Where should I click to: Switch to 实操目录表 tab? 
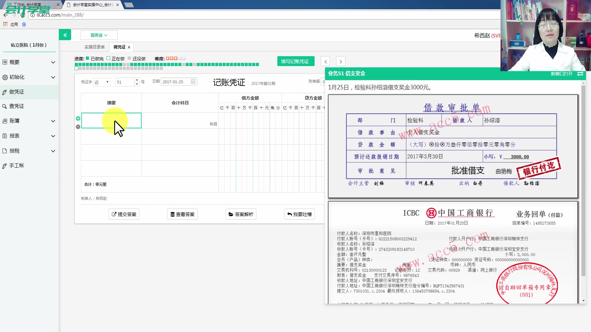pyautogui.click(x=94, y=47)
